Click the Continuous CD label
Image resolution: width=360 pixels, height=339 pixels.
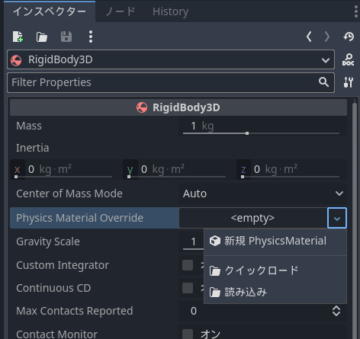[x=53, y=288]
